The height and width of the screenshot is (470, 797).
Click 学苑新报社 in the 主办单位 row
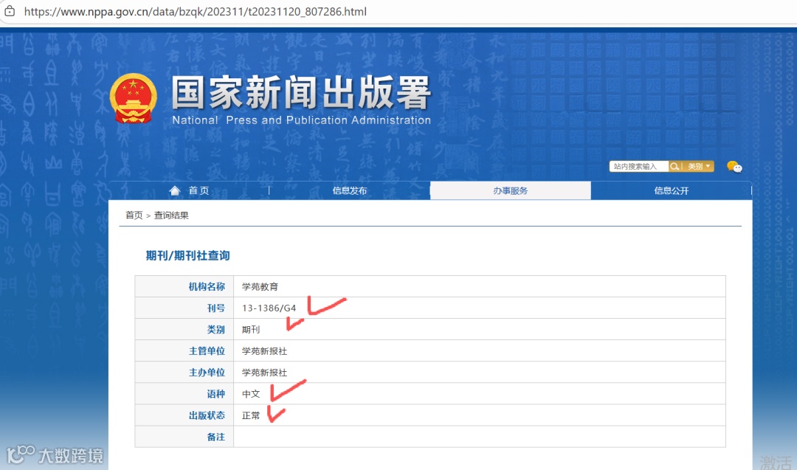[264, 373]
